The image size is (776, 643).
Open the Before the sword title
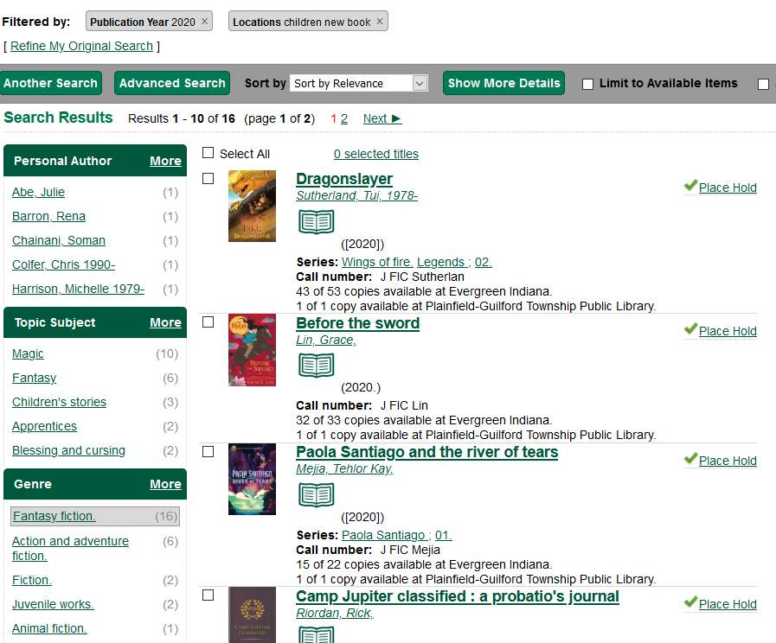click(x=357, y=323)
